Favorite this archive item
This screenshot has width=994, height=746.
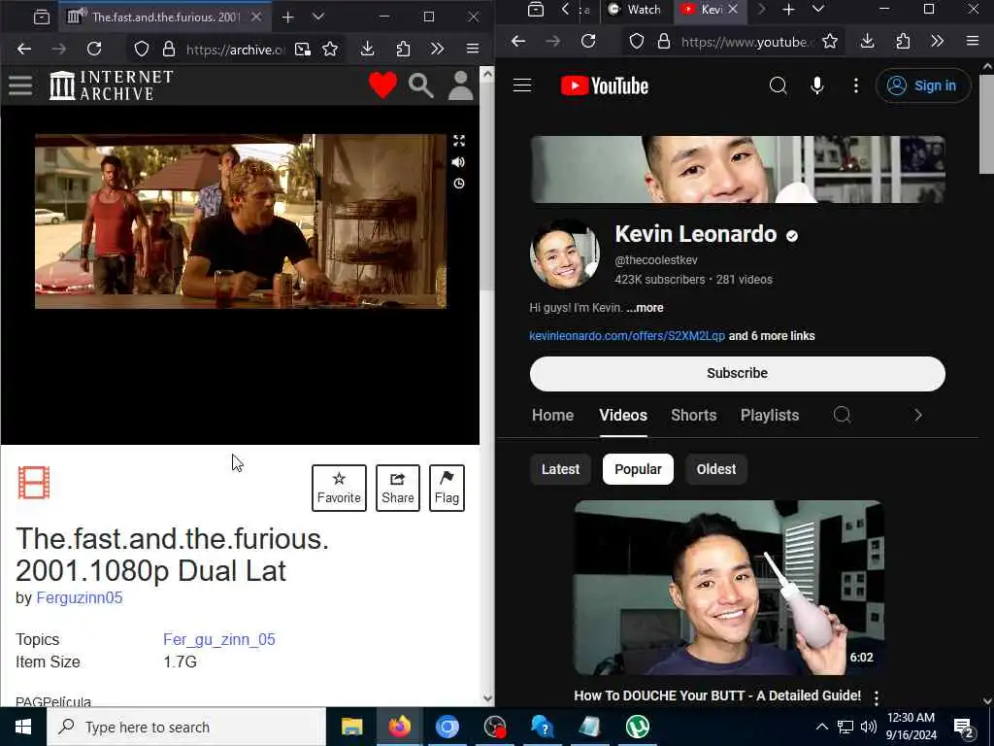[x=339, y=488]
